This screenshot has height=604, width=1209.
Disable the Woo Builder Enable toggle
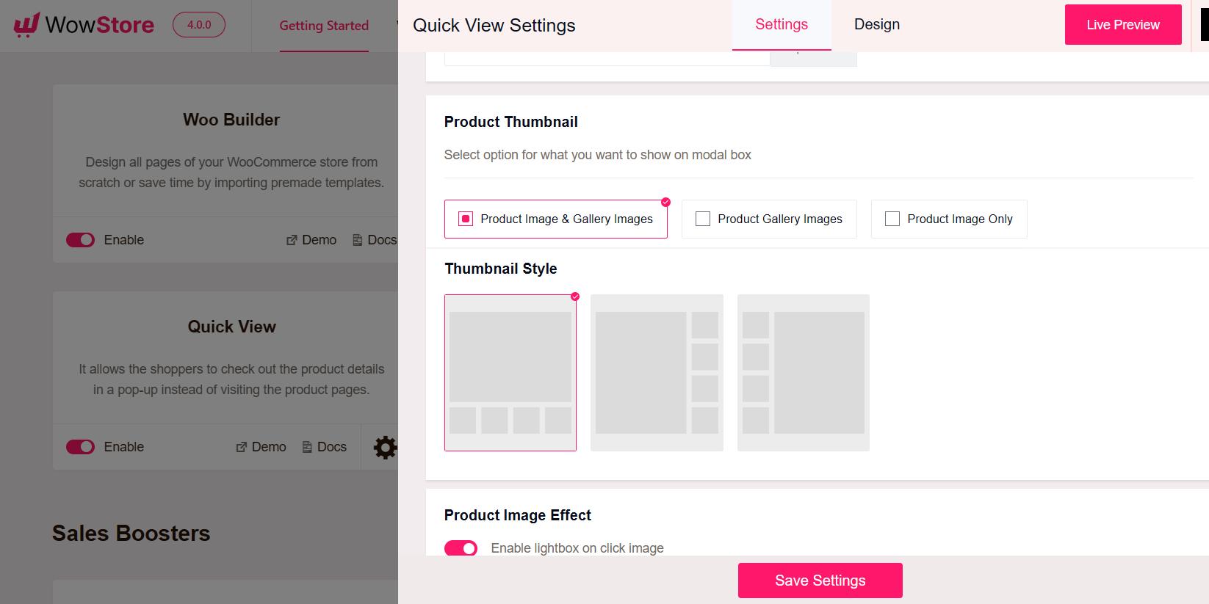click(x=80, y=240)
